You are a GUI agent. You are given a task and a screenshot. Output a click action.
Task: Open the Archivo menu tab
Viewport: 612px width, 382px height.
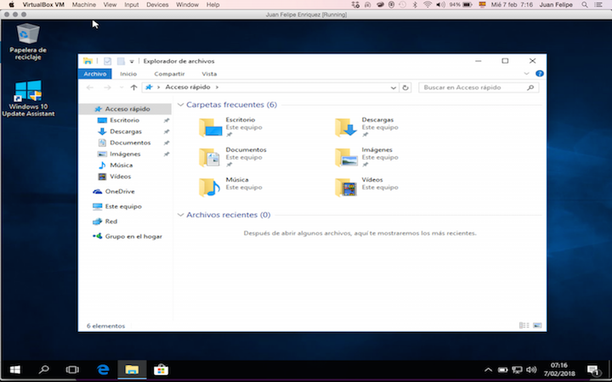point(95,74)
